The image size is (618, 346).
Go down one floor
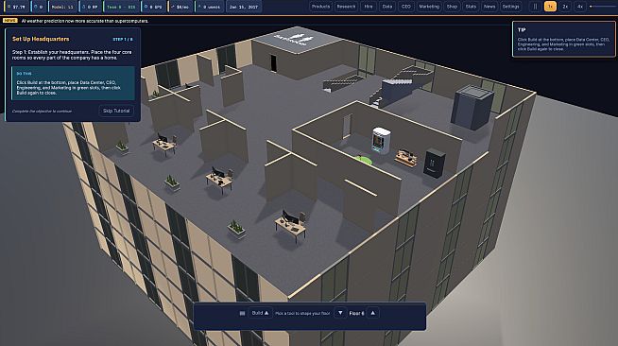[x=340, y=313]
